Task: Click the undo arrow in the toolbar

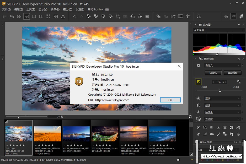Action: click(74, 17)
